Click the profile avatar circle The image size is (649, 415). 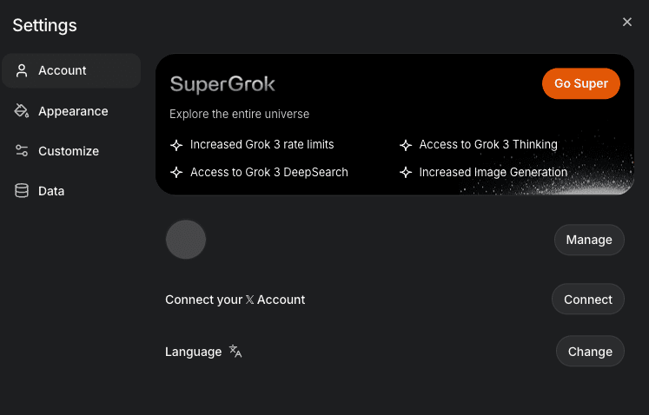186,240
